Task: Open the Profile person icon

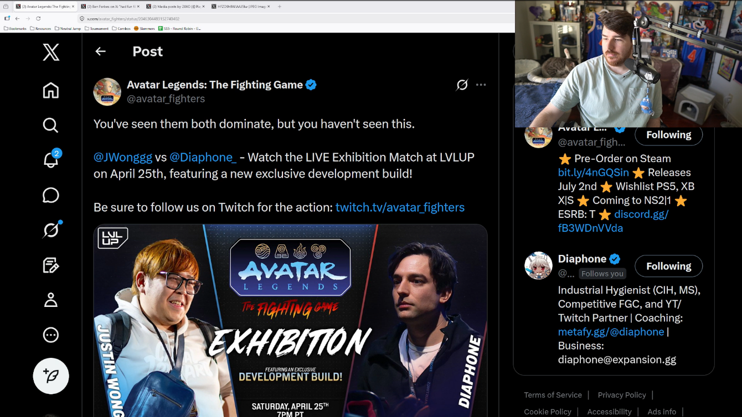Action: [51, 300]
